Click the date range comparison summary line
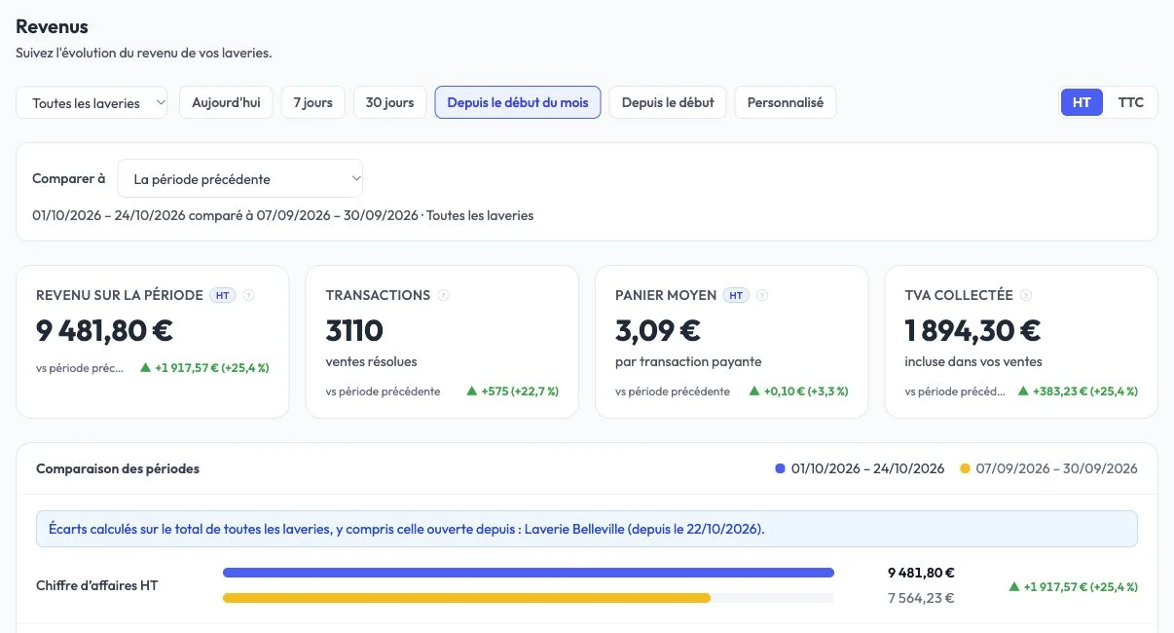 [x=282, y=215]
